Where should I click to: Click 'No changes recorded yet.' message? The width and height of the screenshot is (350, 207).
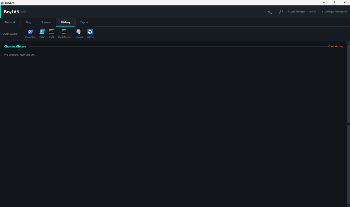[20, 55]
